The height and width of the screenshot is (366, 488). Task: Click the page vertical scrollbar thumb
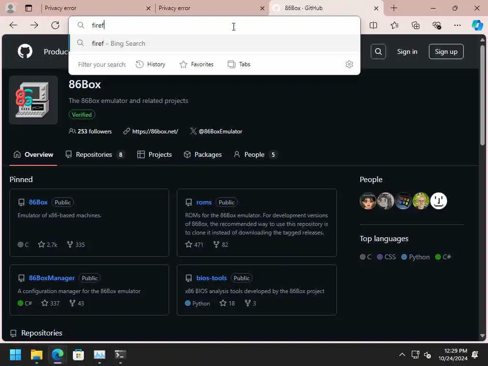point(482,95)
